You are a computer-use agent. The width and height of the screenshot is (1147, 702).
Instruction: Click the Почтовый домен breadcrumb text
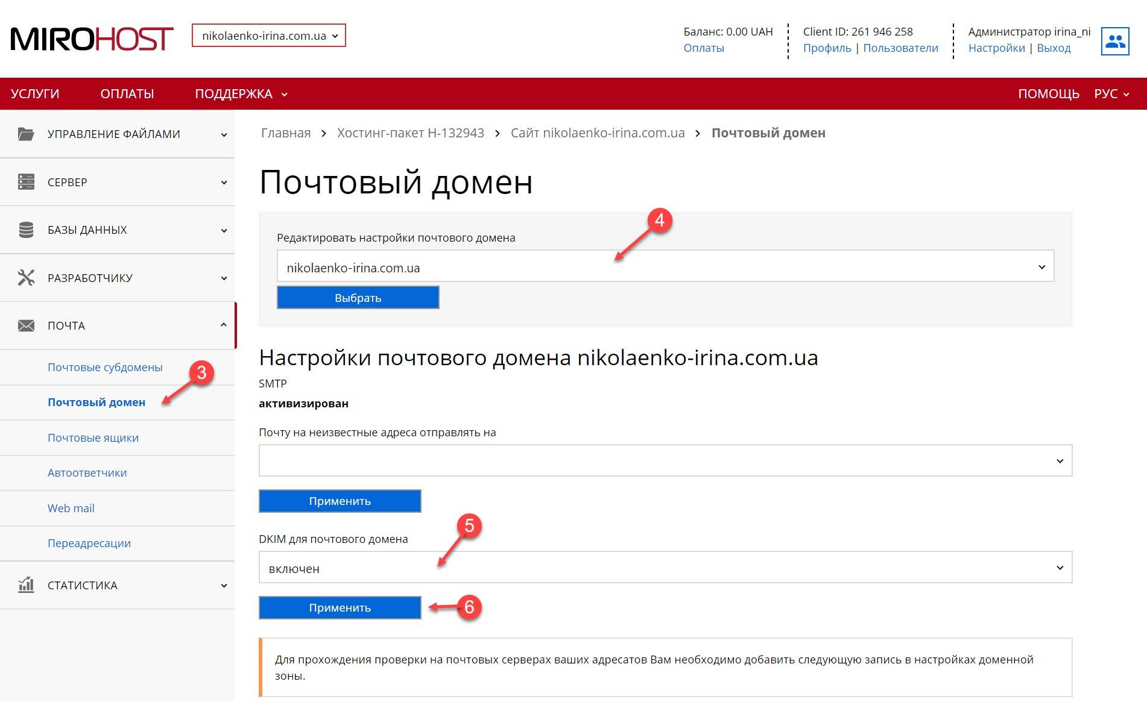coord(768,133)
